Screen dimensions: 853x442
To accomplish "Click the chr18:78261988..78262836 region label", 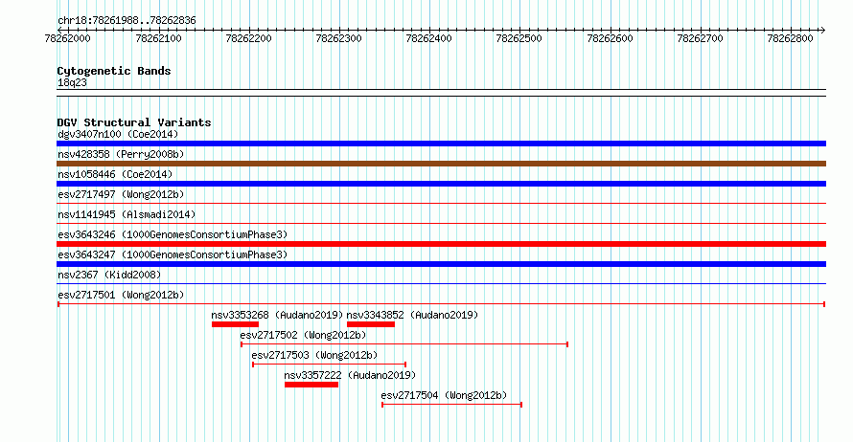I will 127,21.
